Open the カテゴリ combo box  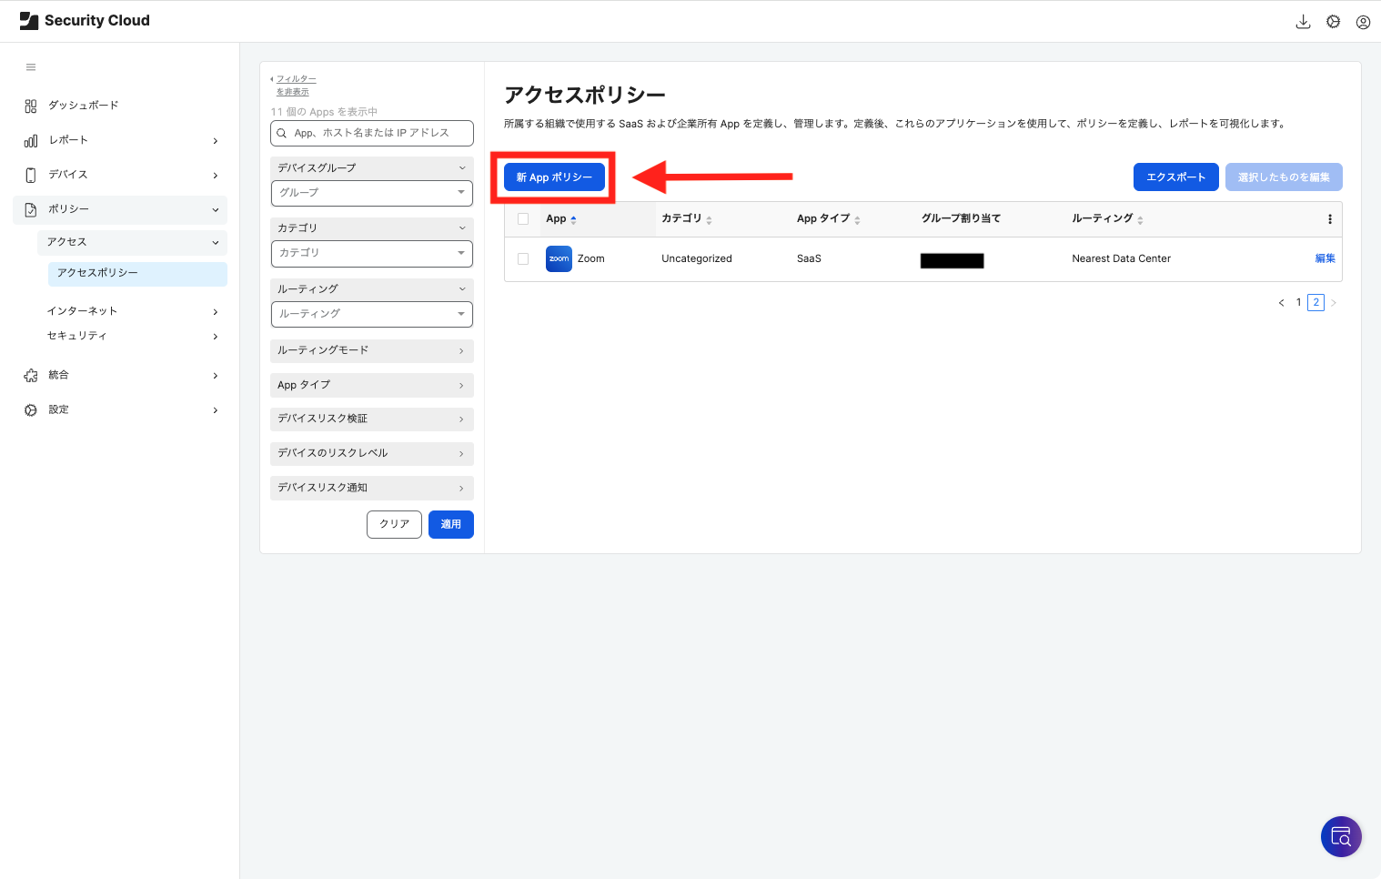(x=372, y=253)
